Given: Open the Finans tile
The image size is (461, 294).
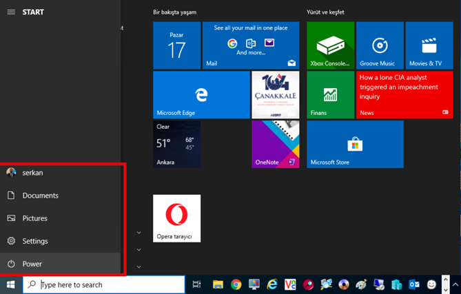Looking at the screenshot, I should (331, 95).
